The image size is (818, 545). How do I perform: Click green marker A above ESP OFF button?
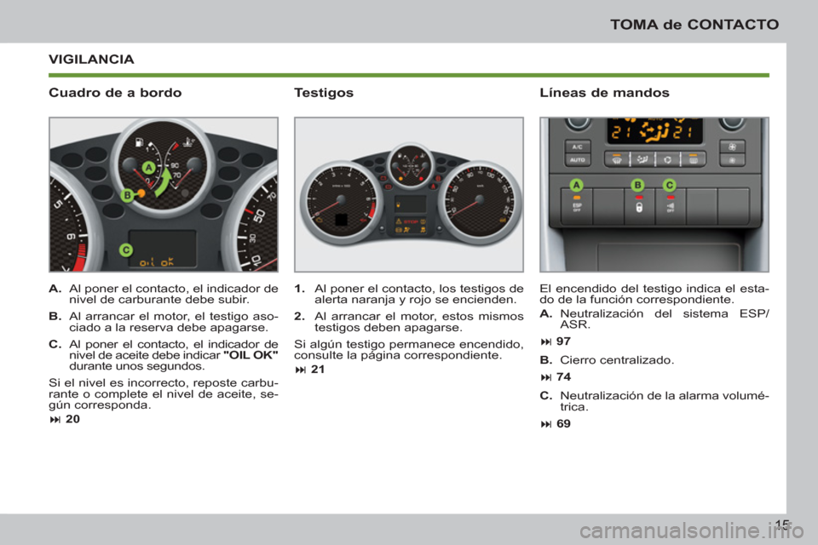(x=577, y=185)
